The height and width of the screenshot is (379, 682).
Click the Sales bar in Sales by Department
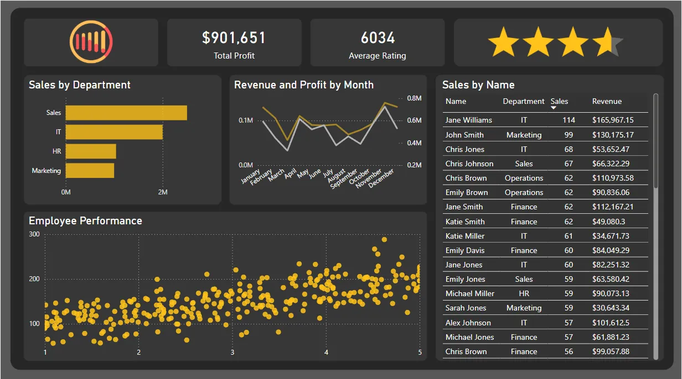coord(126,113)
